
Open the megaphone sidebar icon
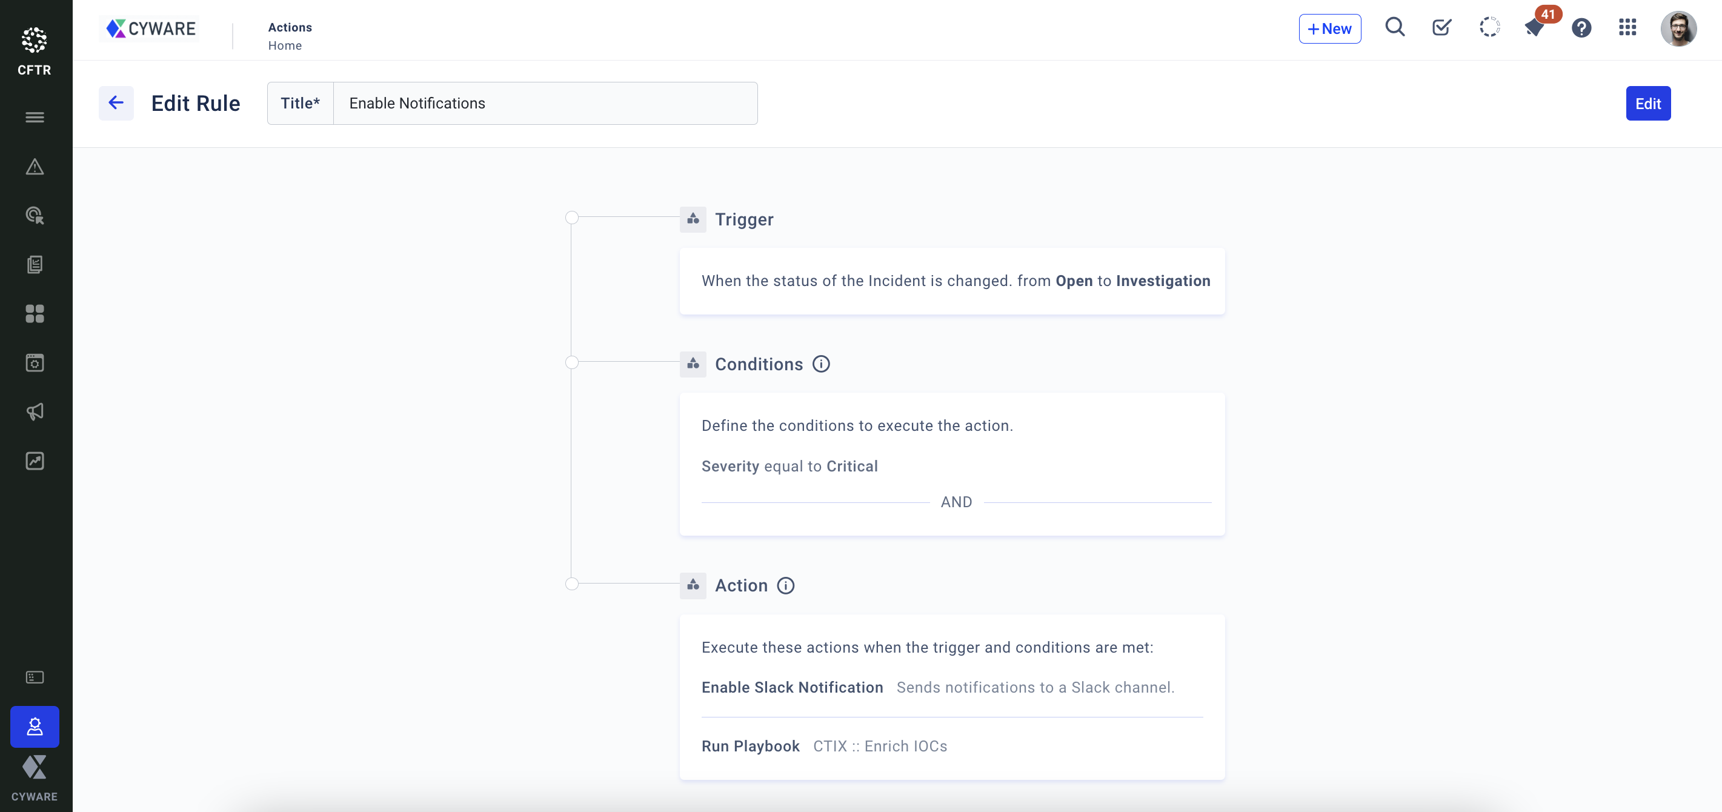35,411
